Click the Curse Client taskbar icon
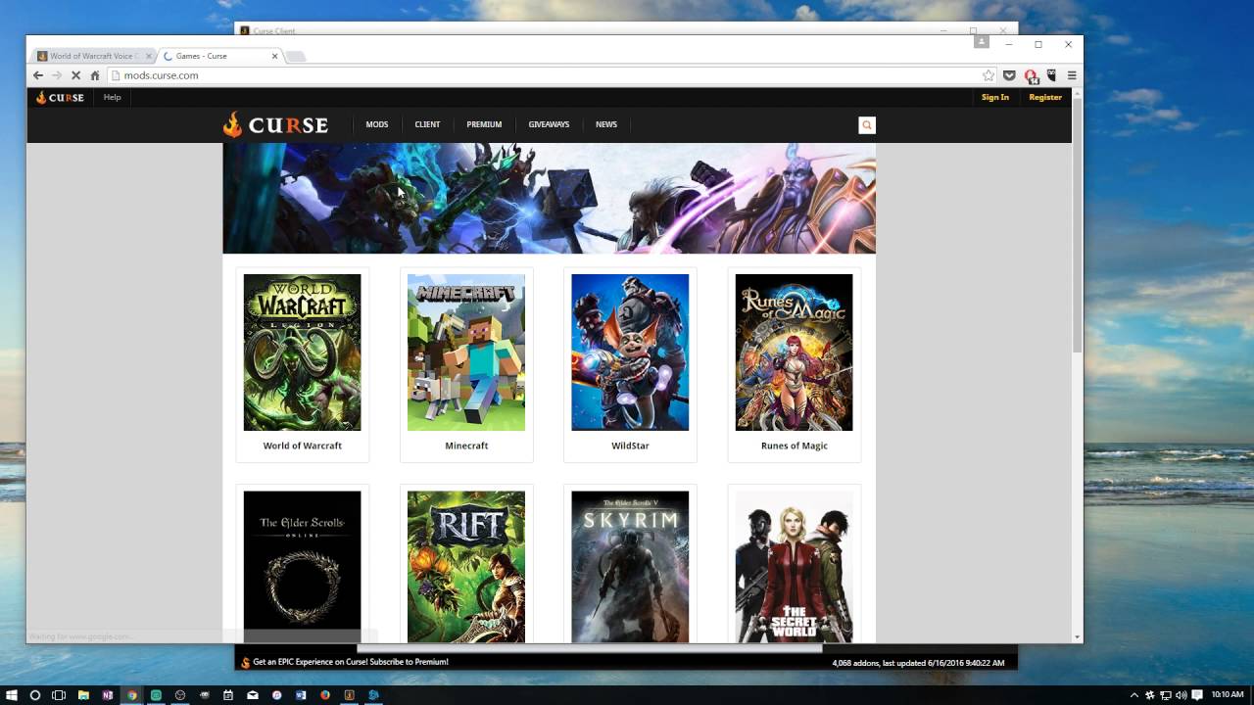This screenshot has height=705, width=1254. [x=350, y=695]
